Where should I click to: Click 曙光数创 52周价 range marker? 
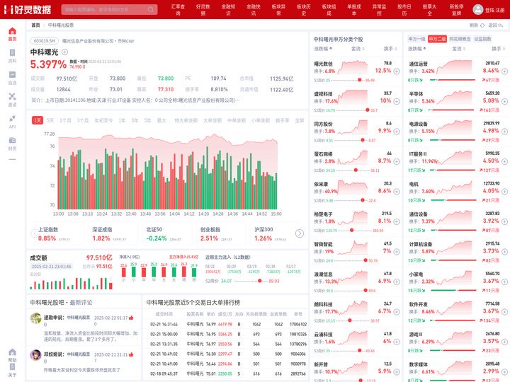coord(360,80)
